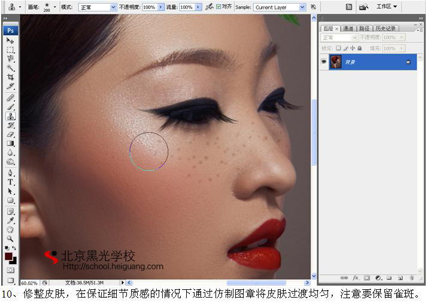This screenshot has height=303, width=428.
Task: Open the 流量 flow slider arrow
Action: (x=198, y=7)
